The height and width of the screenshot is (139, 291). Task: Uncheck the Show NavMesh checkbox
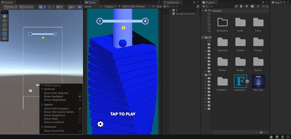tap(80, 96)
